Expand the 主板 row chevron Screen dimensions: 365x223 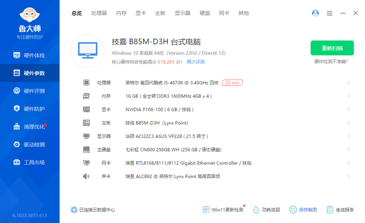point(349,123)
